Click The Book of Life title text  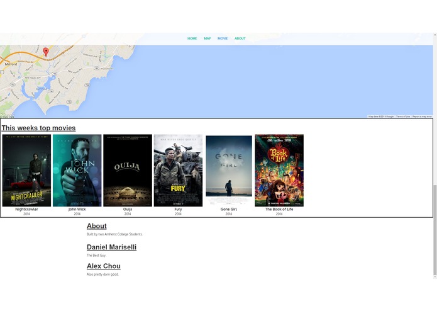[x=279, y=209]
